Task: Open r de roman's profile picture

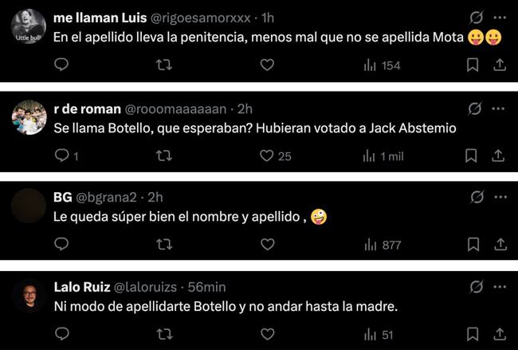Action: 29,118
